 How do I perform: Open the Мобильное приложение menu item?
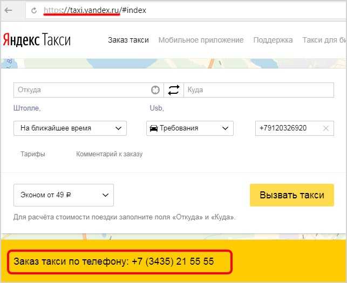point(201,40)
